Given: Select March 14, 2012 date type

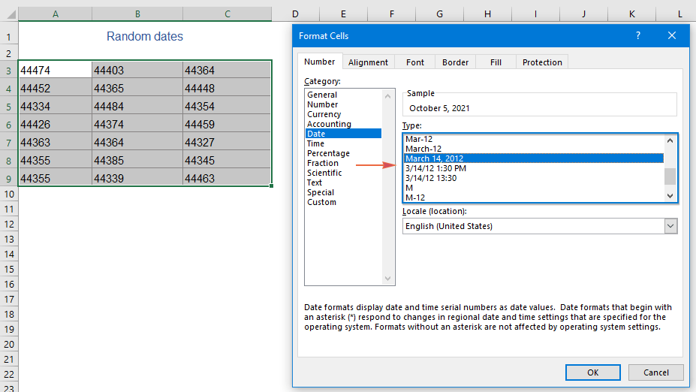Looking at the screenshot, I should click(534, 158).
